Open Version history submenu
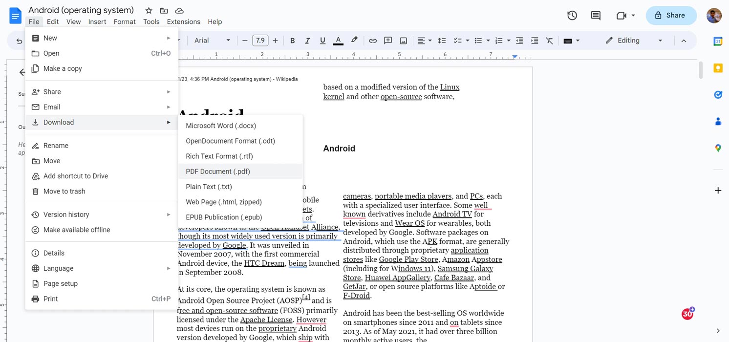The width and height of the screenshot is (729, 342). click(x=102, y=214)
